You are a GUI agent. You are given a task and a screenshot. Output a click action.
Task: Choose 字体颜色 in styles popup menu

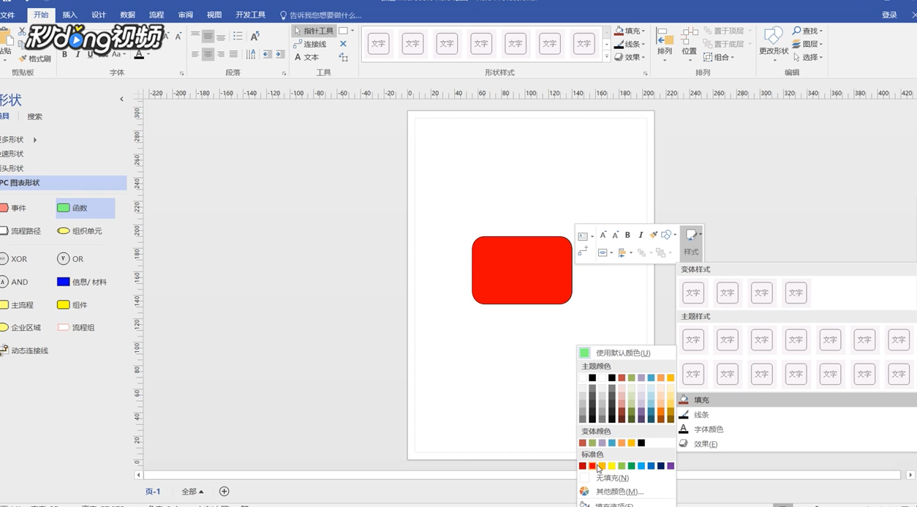796,429
